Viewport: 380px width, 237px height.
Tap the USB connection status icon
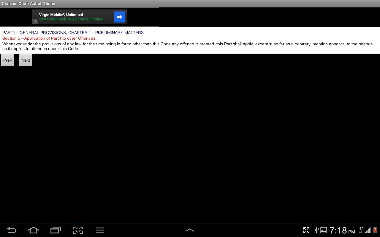coord(316,230)
